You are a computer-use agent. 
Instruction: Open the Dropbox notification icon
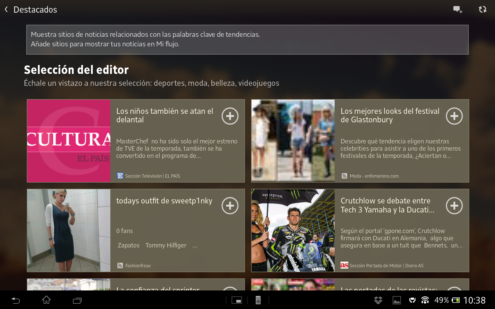pyautogui.click(x=378, y=300)
